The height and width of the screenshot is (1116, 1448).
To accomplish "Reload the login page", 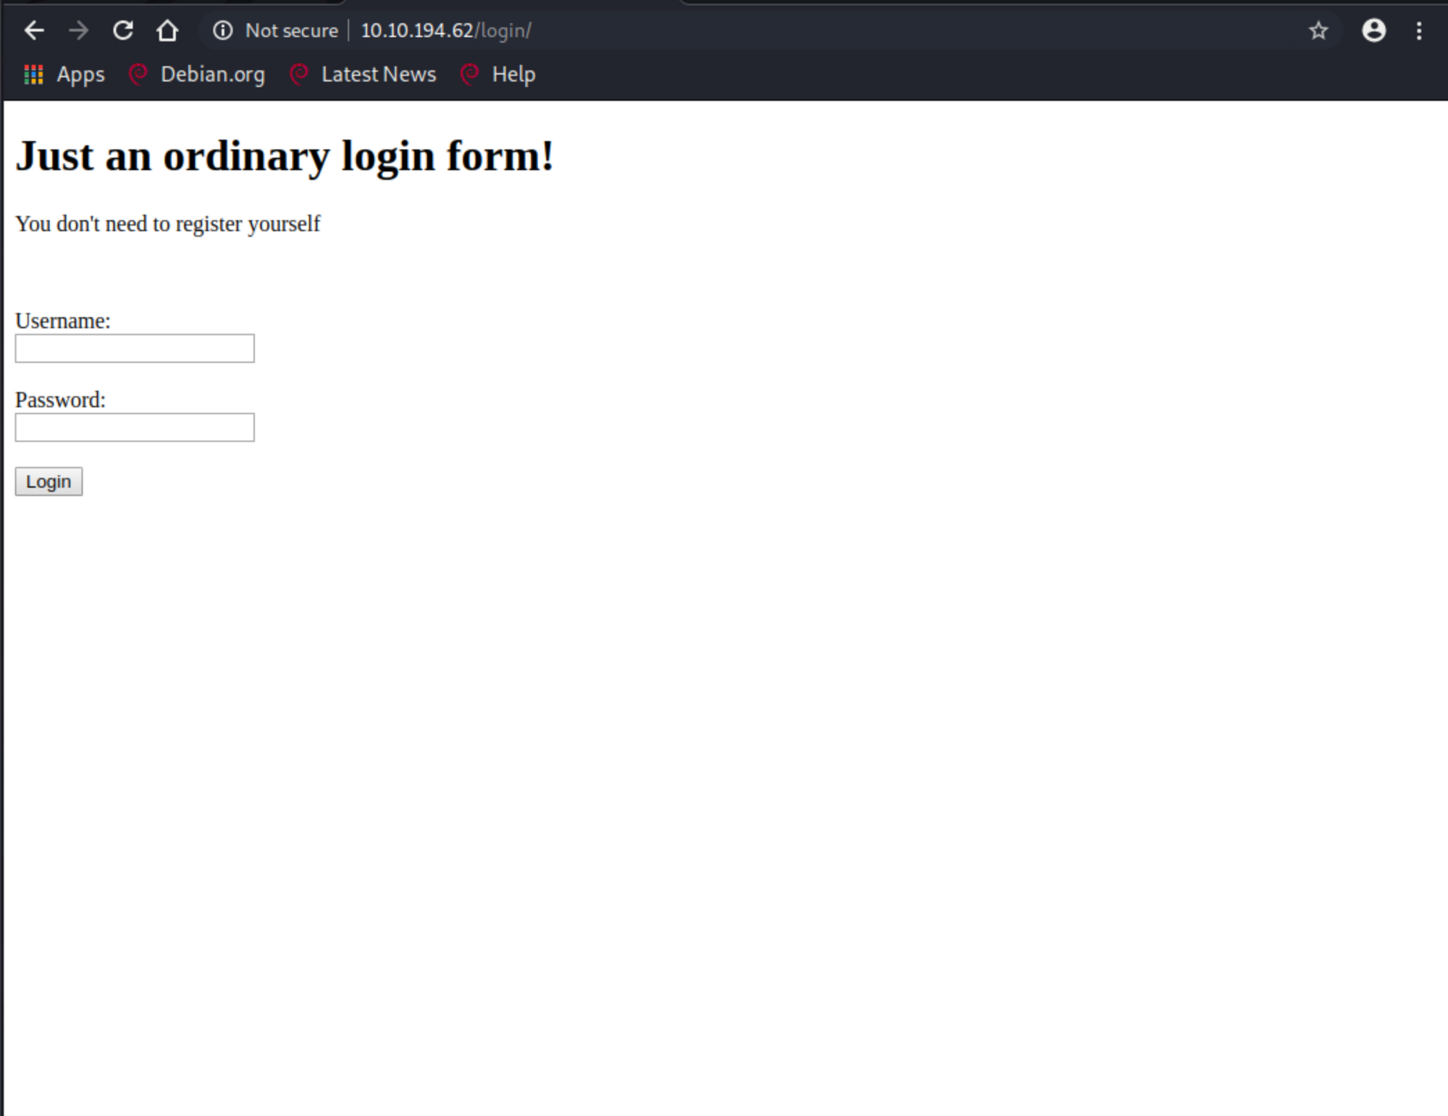I will (x=123, y=30).
